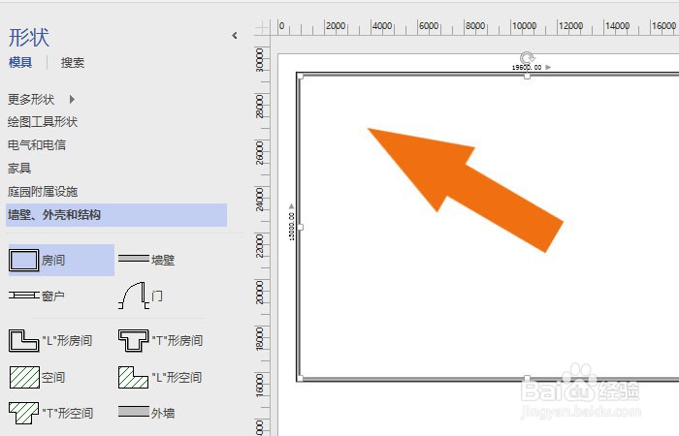Click the ruler origin corner crosshair
Viewport: 679px width, 436px height.
tap(262, 28)
